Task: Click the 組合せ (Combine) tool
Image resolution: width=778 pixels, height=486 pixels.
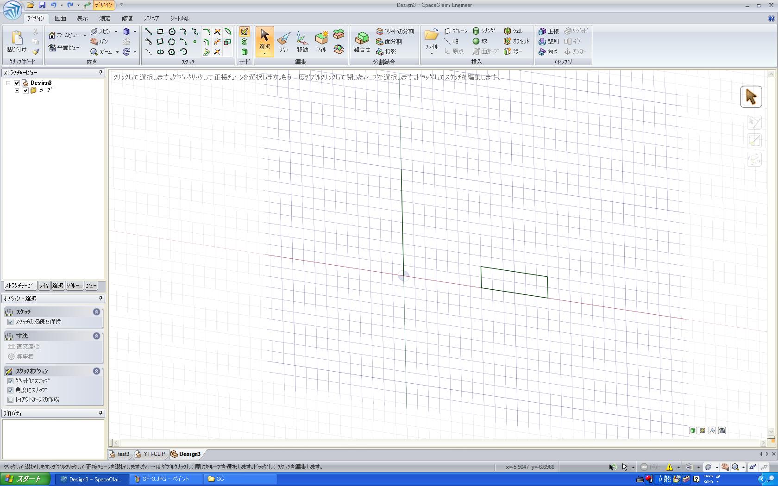Action: [x=362, y=41]
